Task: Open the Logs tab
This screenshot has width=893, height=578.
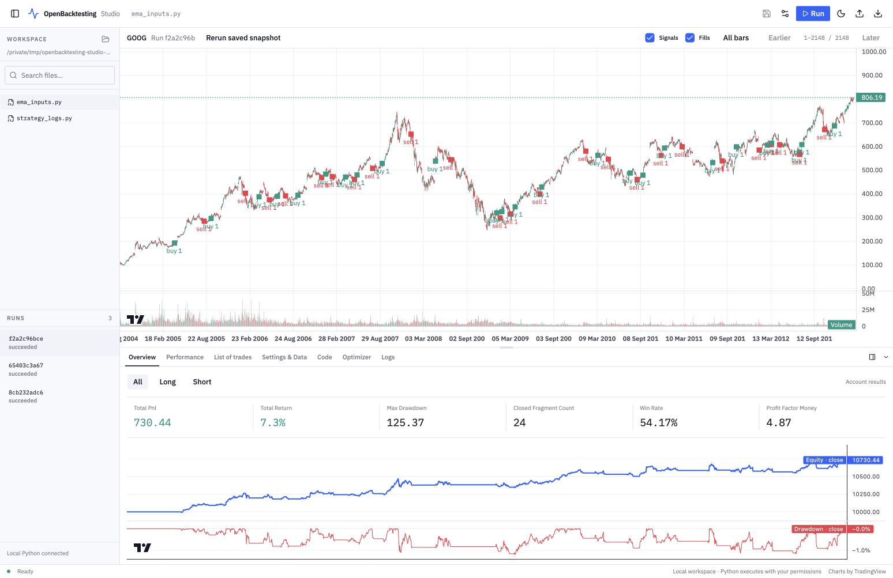Action: (388, 357)
